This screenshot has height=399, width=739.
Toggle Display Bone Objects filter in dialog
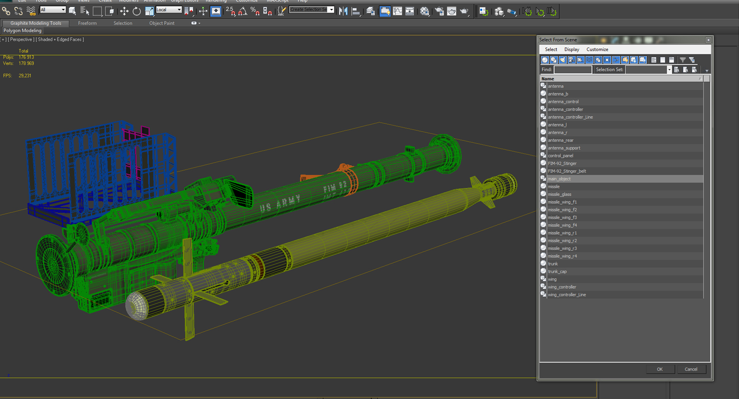click(x=616, y=60)
